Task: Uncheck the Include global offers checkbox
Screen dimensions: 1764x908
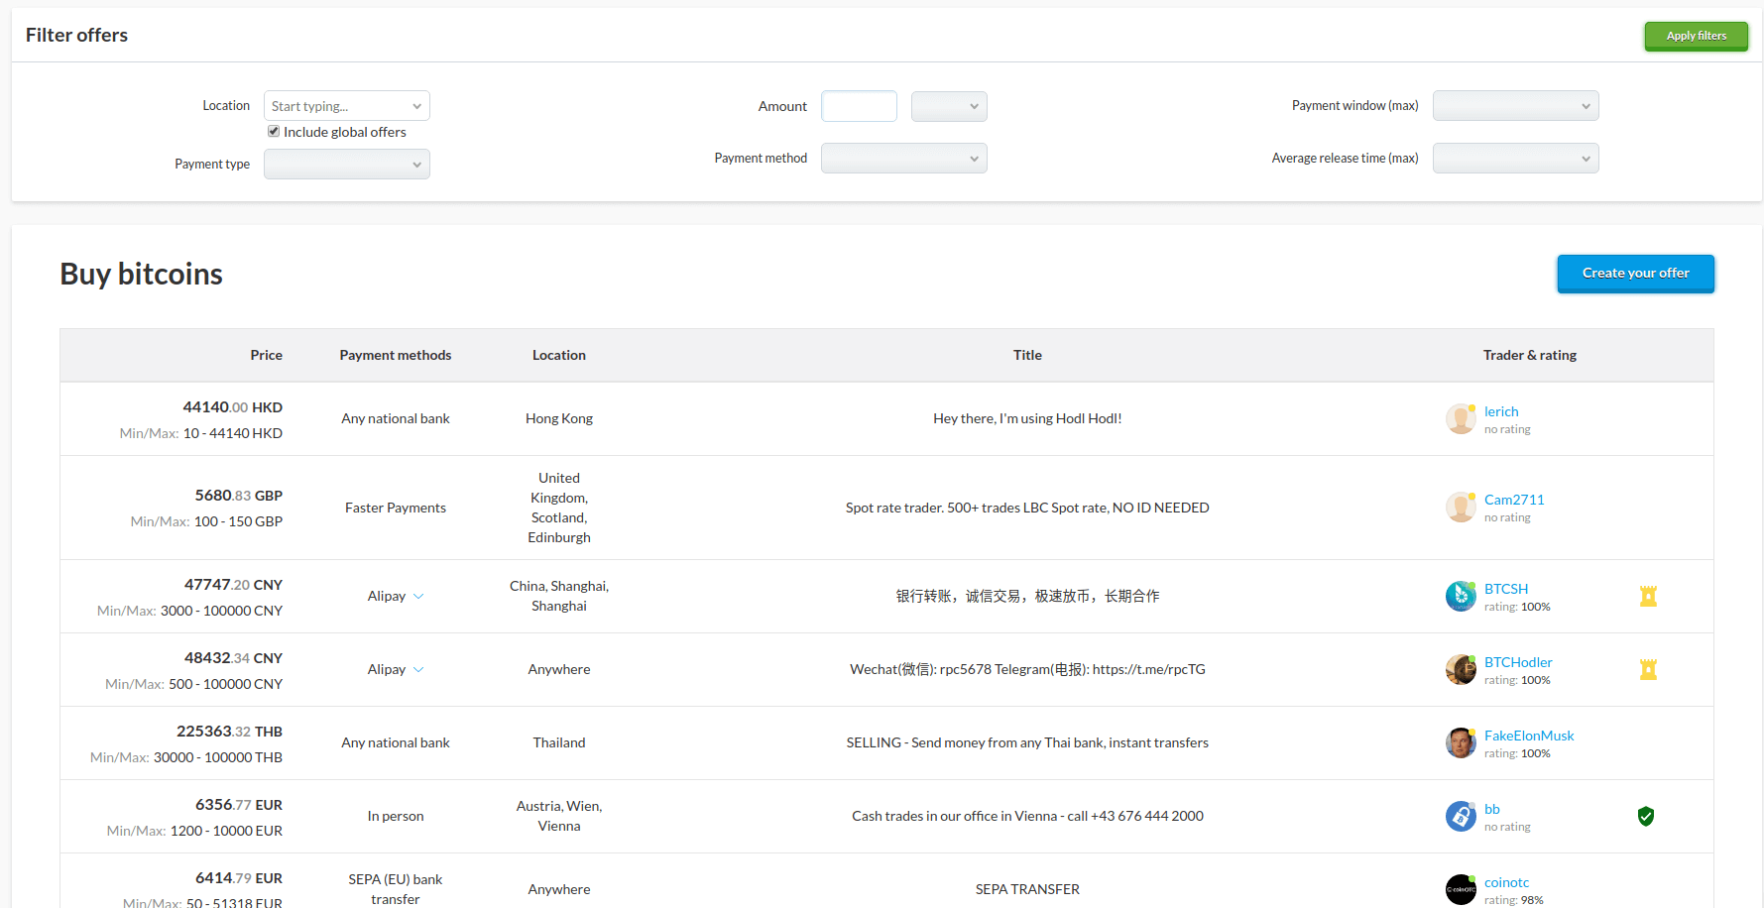Action: click(273, 131)
